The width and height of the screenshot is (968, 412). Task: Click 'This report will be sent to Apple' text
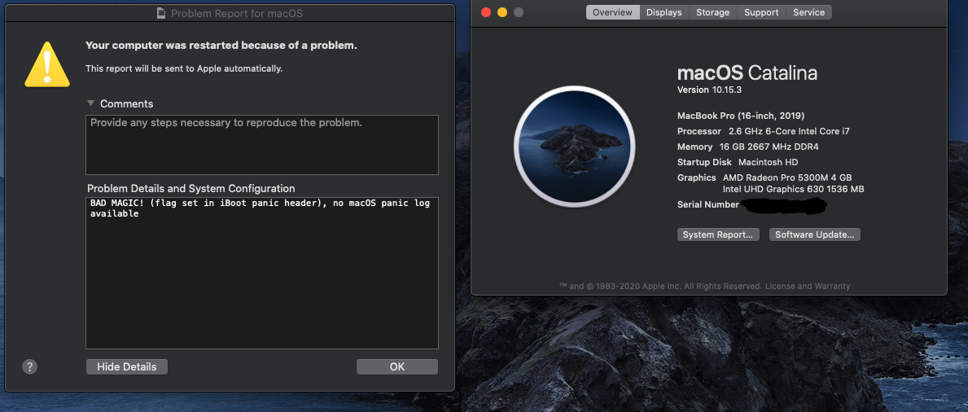tap(184, 68)
